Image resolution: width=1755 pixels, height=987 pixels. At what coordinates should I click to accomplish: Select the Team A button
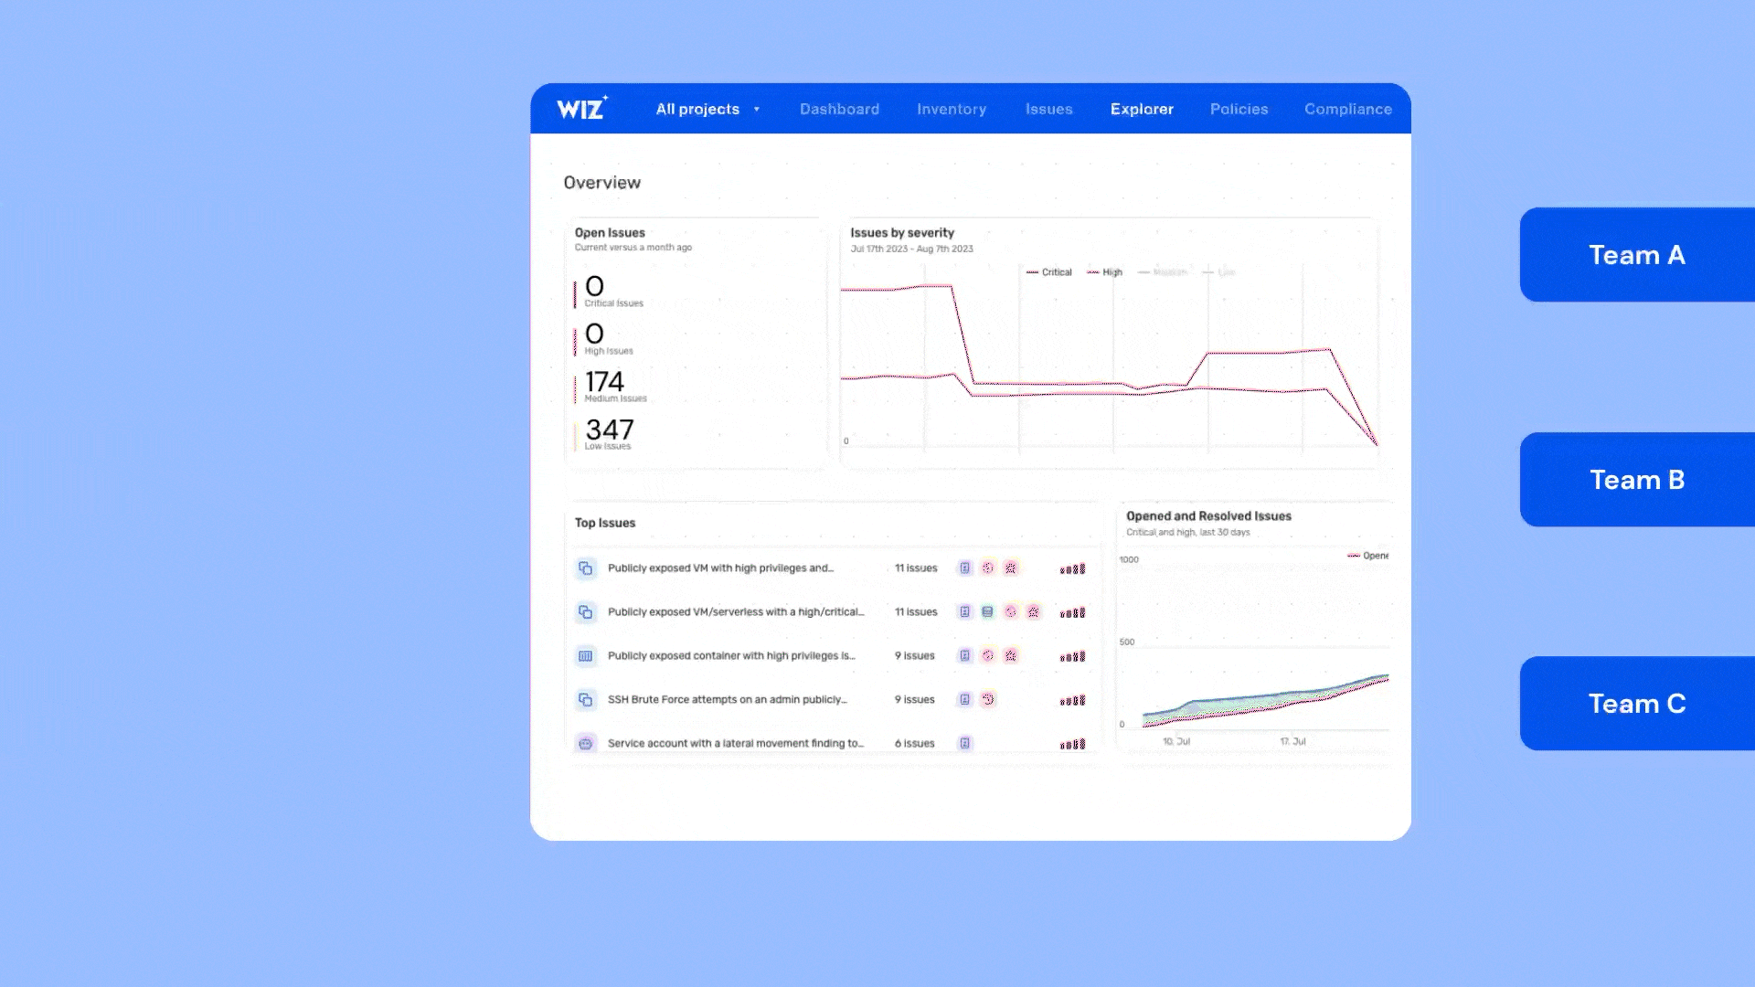tap(1636, 255)
